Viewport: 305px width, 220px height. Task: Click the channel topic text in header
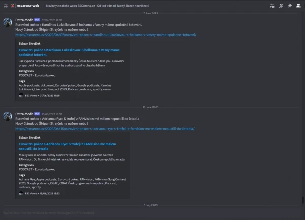[98, 6]
